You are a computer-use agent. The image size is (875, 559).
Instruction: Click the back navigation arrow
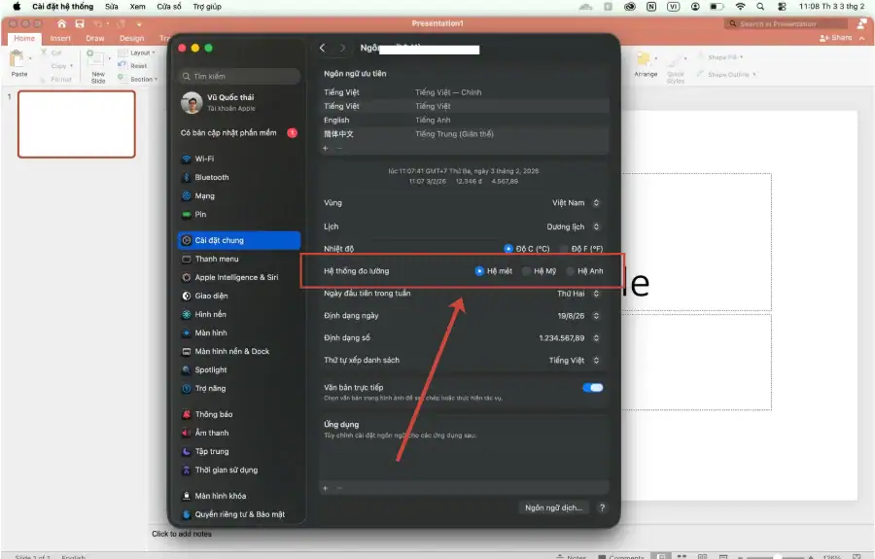tap(322, 48)
